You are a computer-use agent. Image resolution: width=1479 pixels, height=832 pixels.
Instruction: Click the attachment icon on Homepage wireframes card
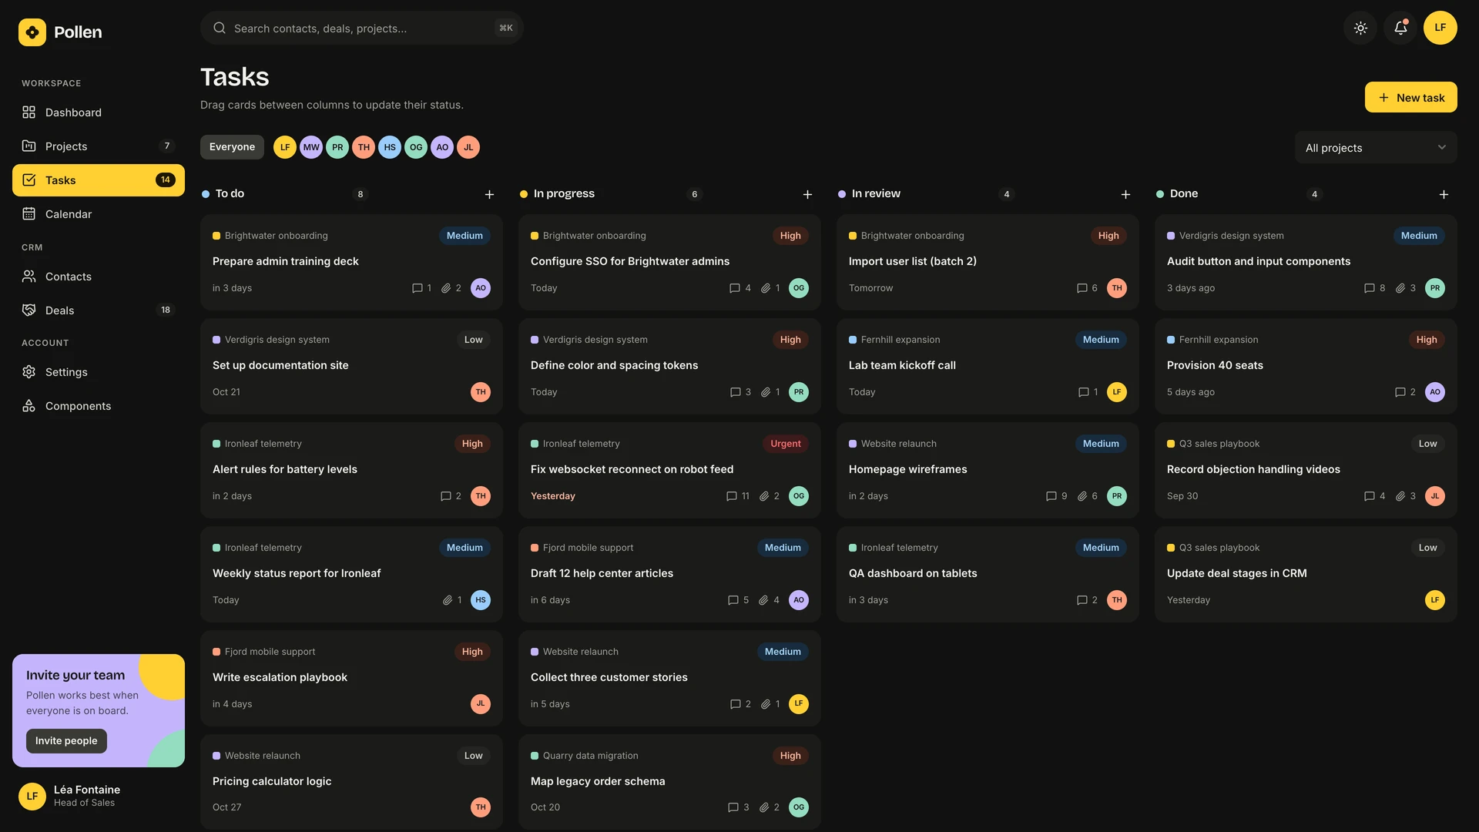(1082, 496)
